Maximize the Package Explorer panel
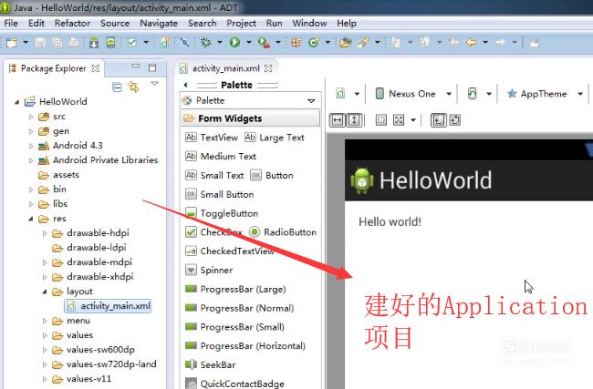This screenshot has height=389, width=593. [152, 67]
